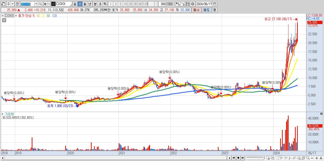The image size is (324, 161).
Task: Switch to weekly (주) chart period
Action: click(80, 4)
